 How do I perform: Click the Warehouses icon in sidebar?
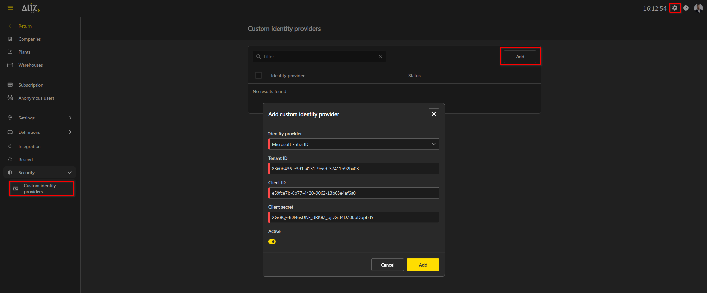click(x=10, y=65)
